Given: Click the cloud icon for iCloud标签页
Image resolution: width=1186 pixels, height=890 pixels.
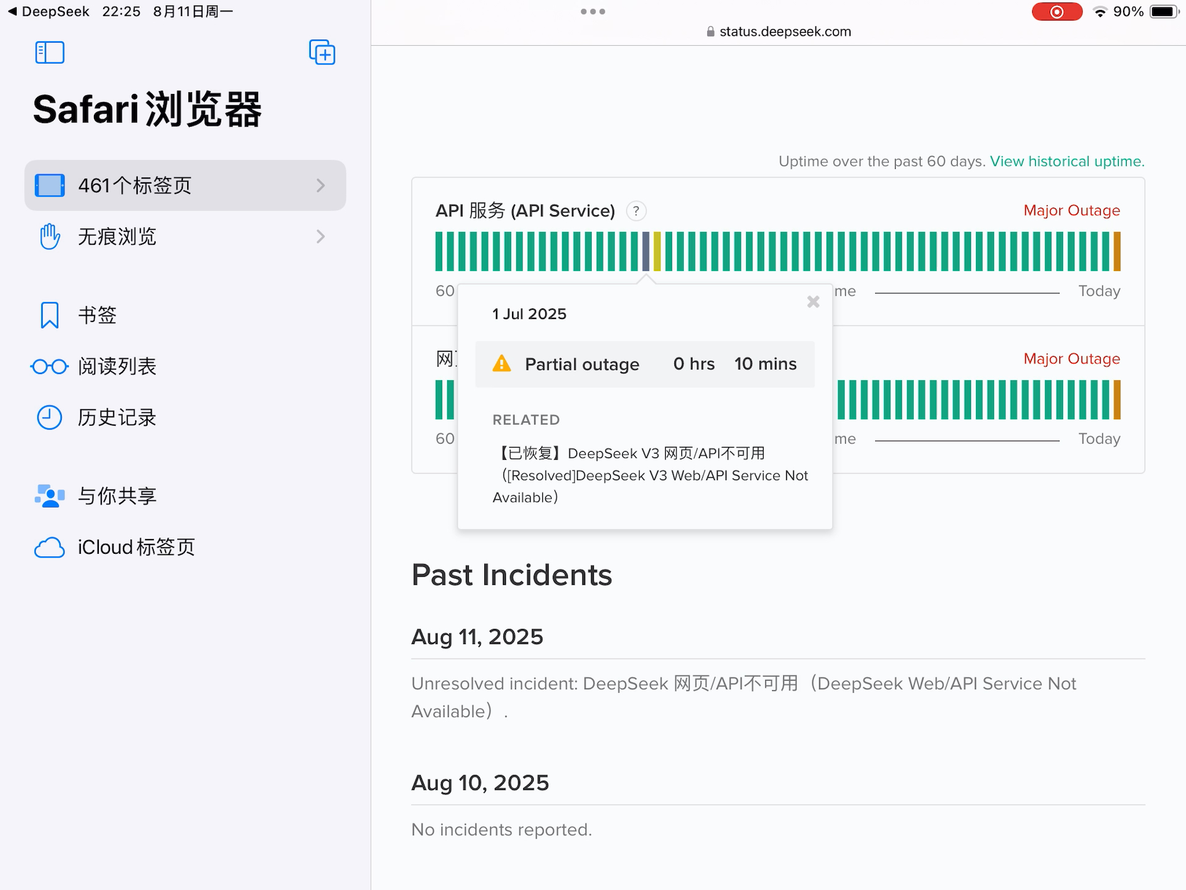Looking at the screenshot, I should pyautogui.click(x=49, y=548).
